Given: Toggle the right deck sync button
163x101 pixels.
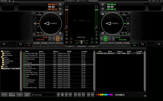Looking at the screenshot, I should click(x=106, y=39).
